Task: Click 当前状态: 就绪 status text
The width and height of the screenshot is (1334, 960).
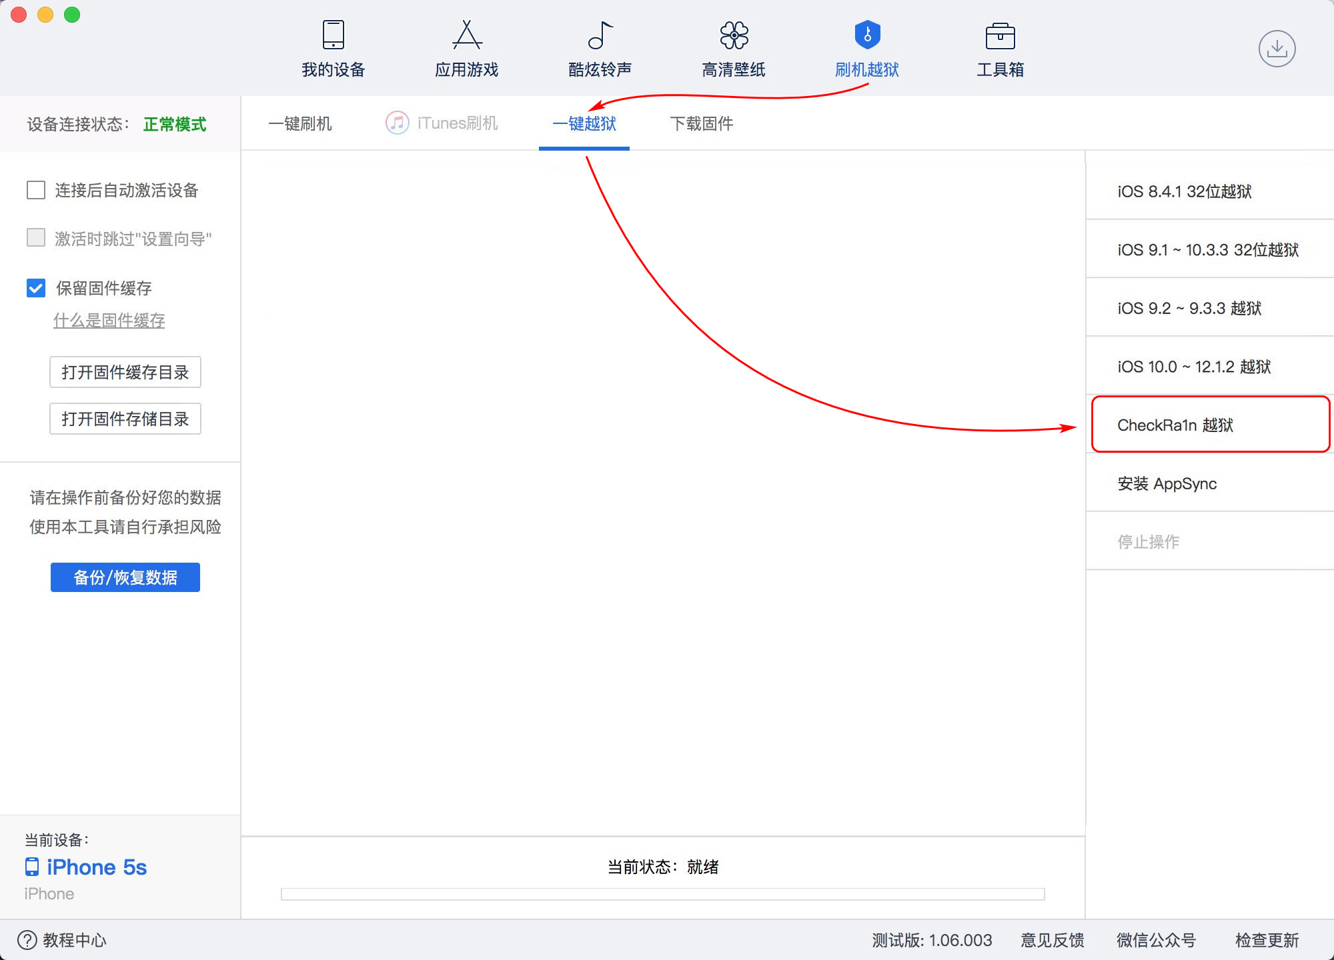Action: click(x=663, y=867)
